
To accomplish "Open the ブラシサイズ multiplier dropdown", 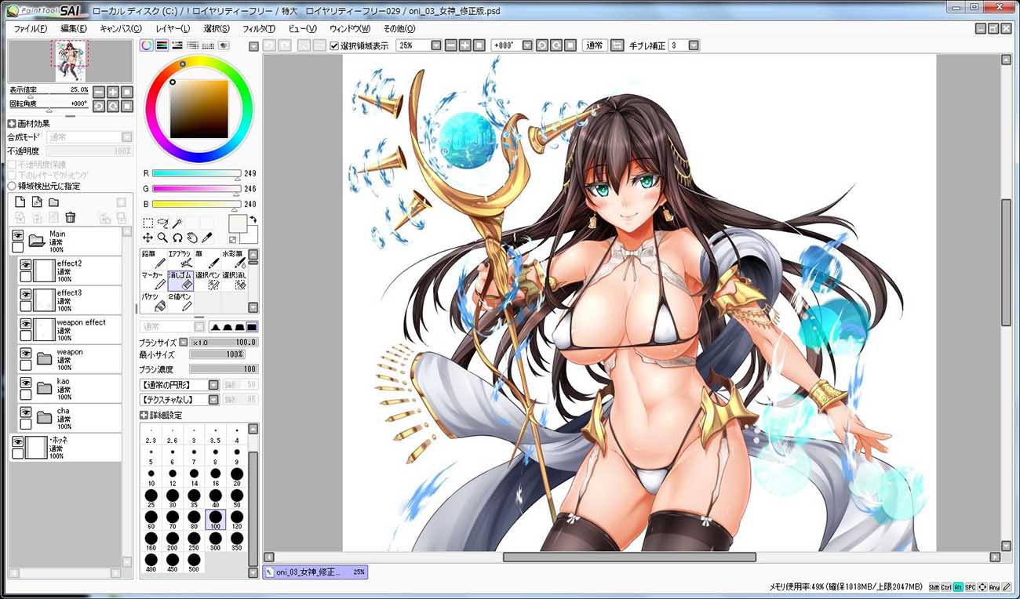I will 184,342.
